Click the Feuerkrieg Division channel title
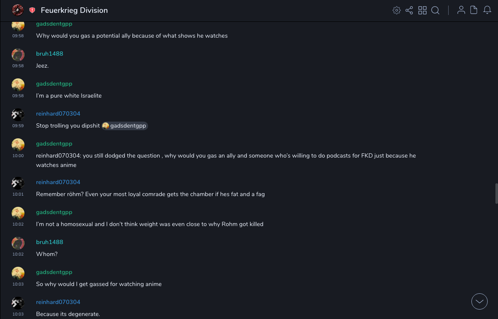This screenshot has height=319, width=498. point(74,10)
